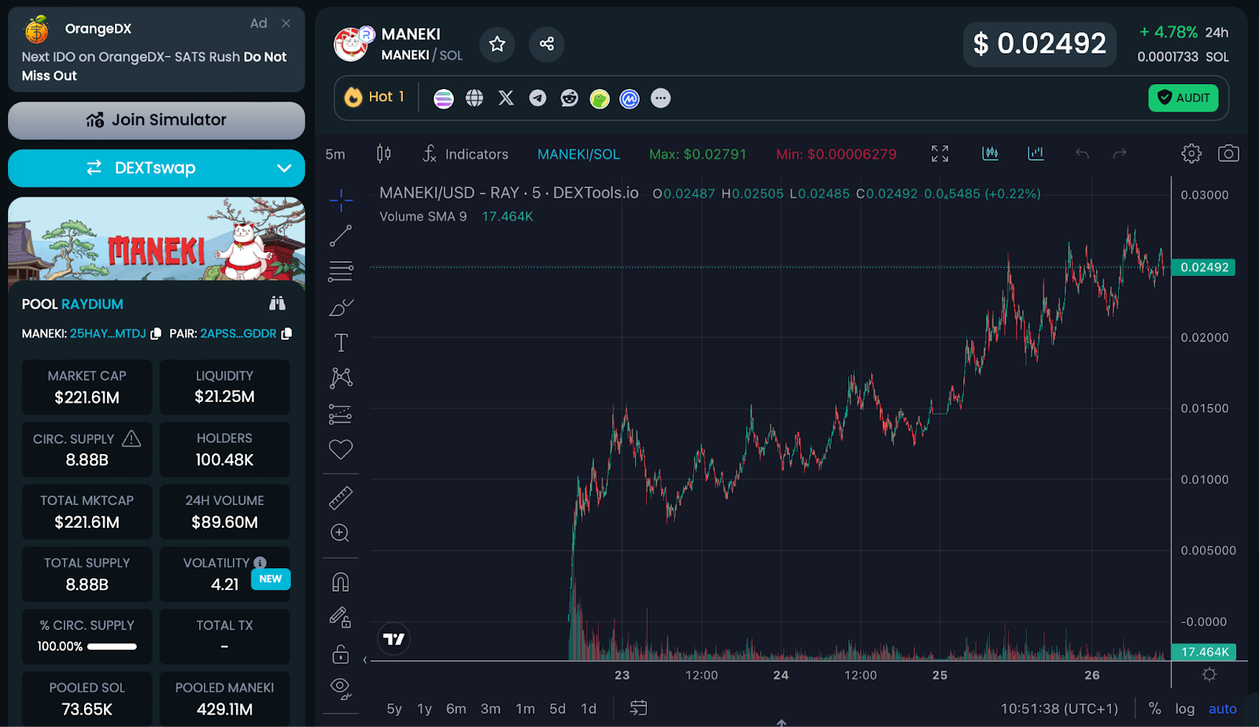Switch chart to the second bar-chart view icon
This screenshot has height=727, width=1259.
point(1036,153)
